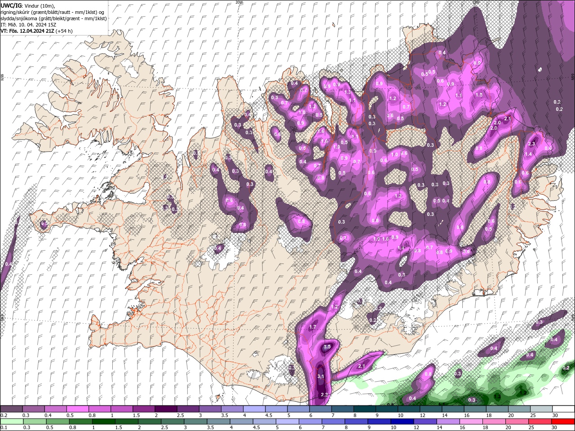Image resolution: width=575 pixels, height=431 pixels.
Task: Click the upper legend's dark teal swatch labeled 9
Action: point(387,409)
